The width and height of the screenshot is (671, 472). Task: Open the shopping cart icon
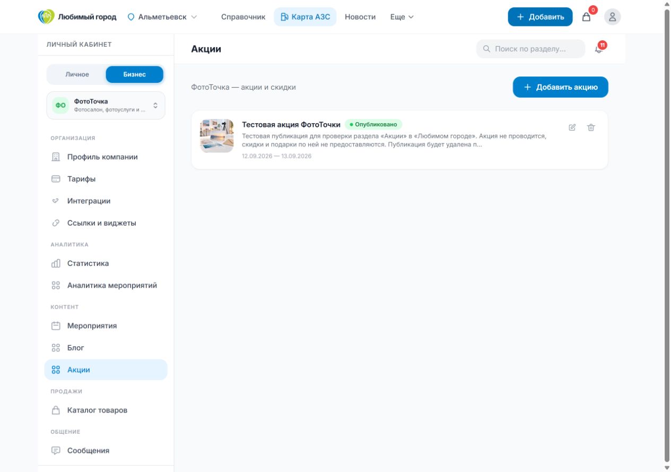point(586,17)
